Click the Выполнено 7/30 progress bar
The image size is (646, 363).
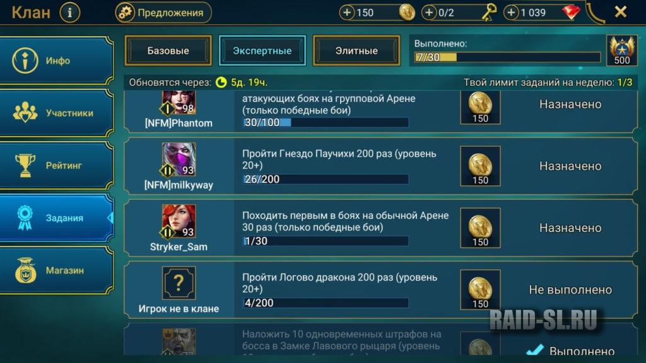pos(507,57)
